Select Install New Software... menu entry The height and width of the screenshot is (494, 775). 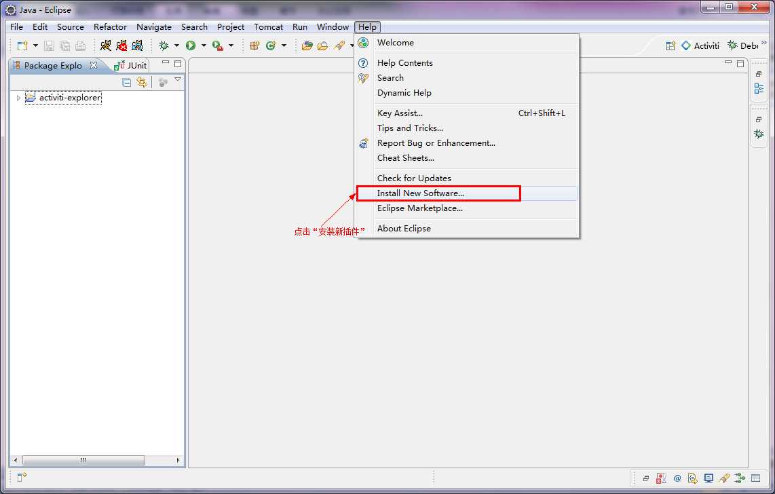[x=421, y=193]
